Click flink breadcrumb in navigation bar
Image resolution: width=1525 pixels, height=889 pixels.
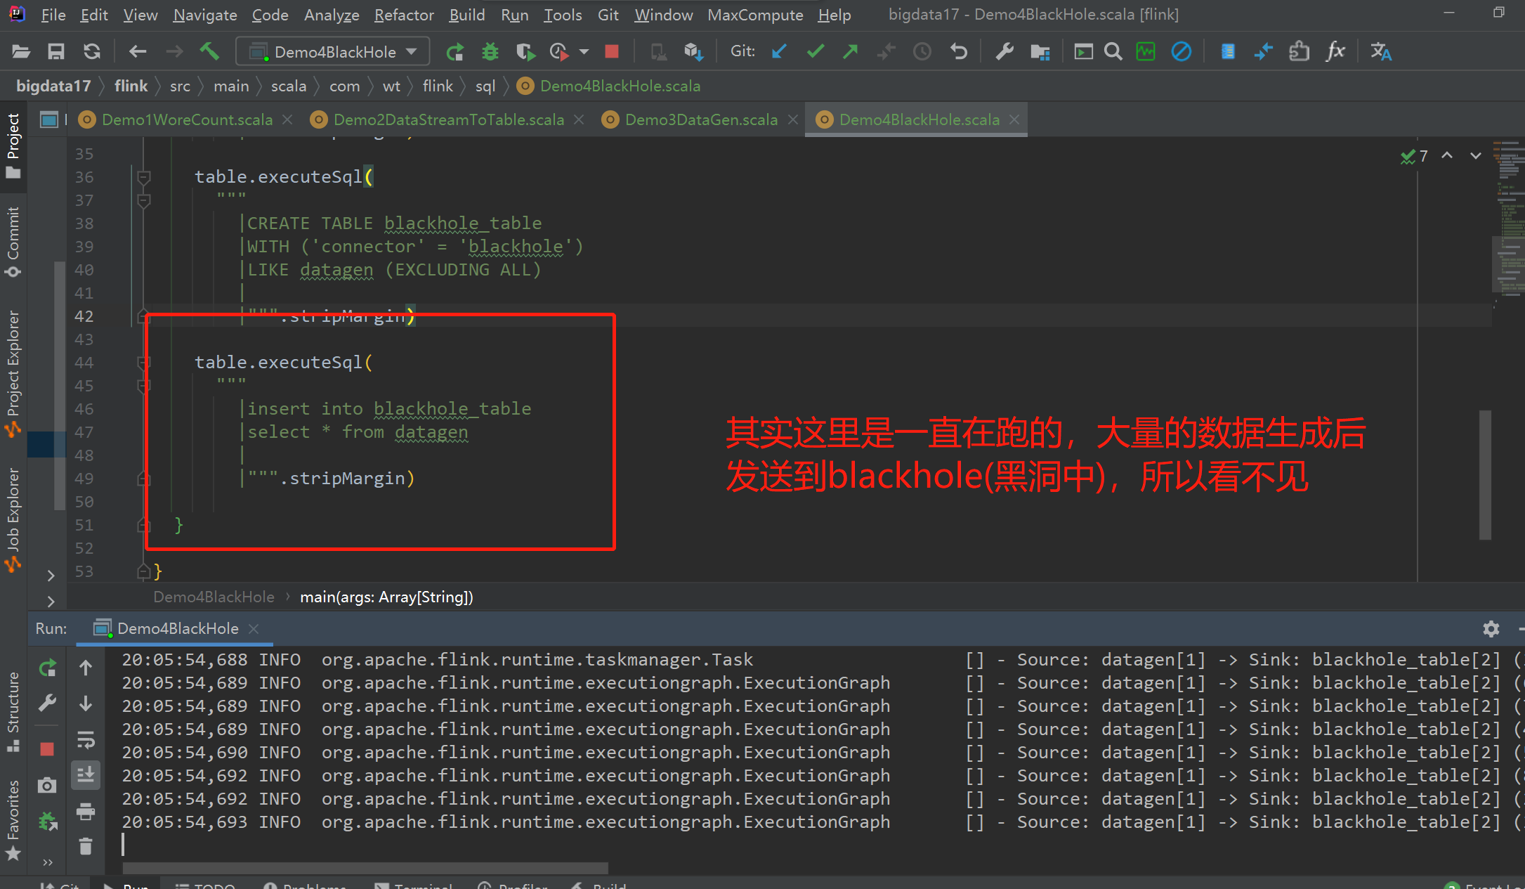(131, 86)
